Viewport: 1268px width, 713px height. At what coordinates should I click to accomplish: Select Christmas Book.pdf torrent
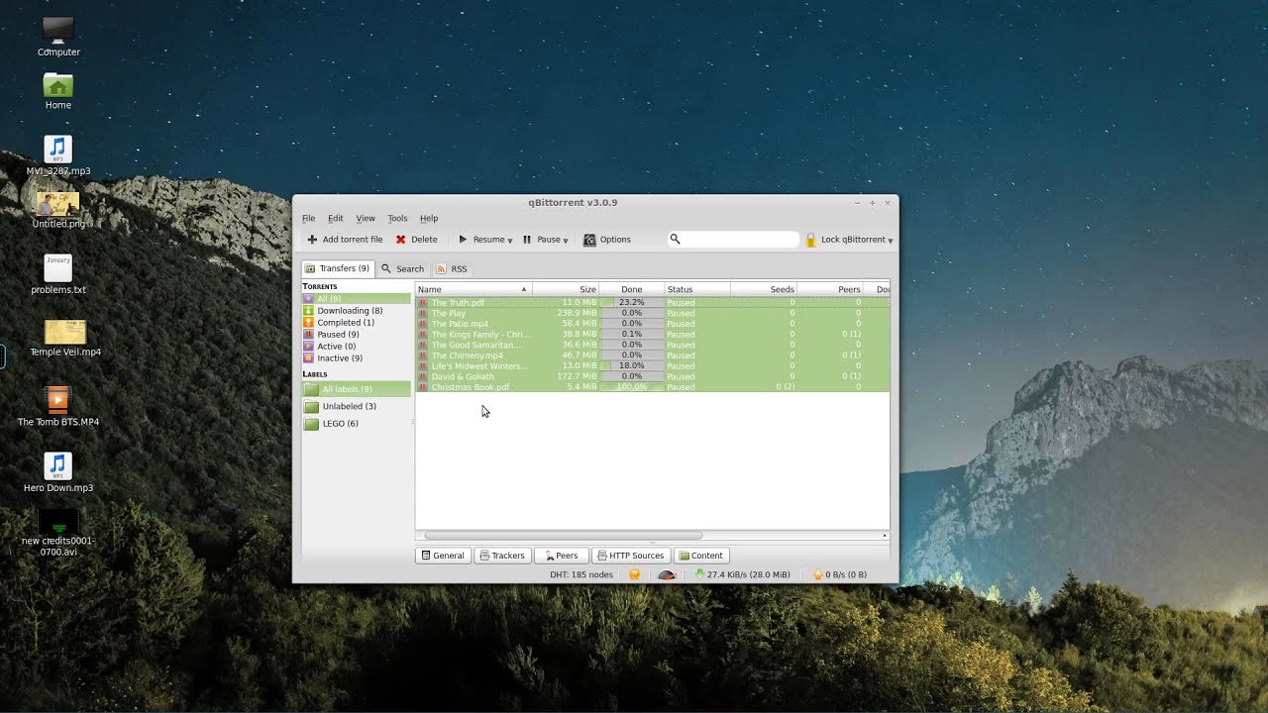[x=652, y=387]
